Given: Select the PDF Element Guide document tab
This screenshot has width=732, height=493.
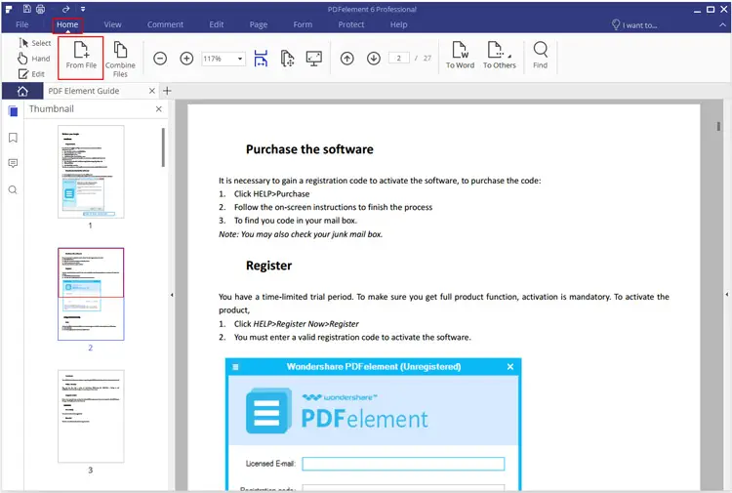Looking at the screenshot, I should coord(84,91).
